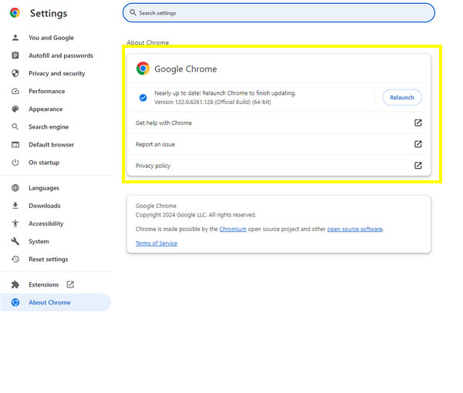Click the history clock icon for Reset settings
This screenshot has height=393, width=463.
click(15, 259)
